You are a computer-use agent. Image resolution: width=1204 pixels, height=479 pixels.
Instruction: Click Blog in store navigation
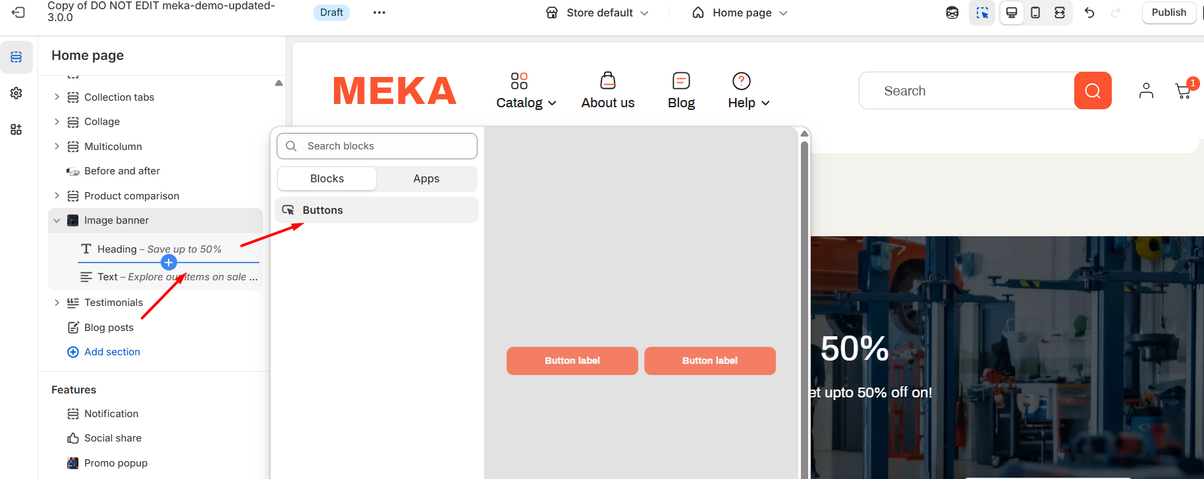tap(681, 91)
